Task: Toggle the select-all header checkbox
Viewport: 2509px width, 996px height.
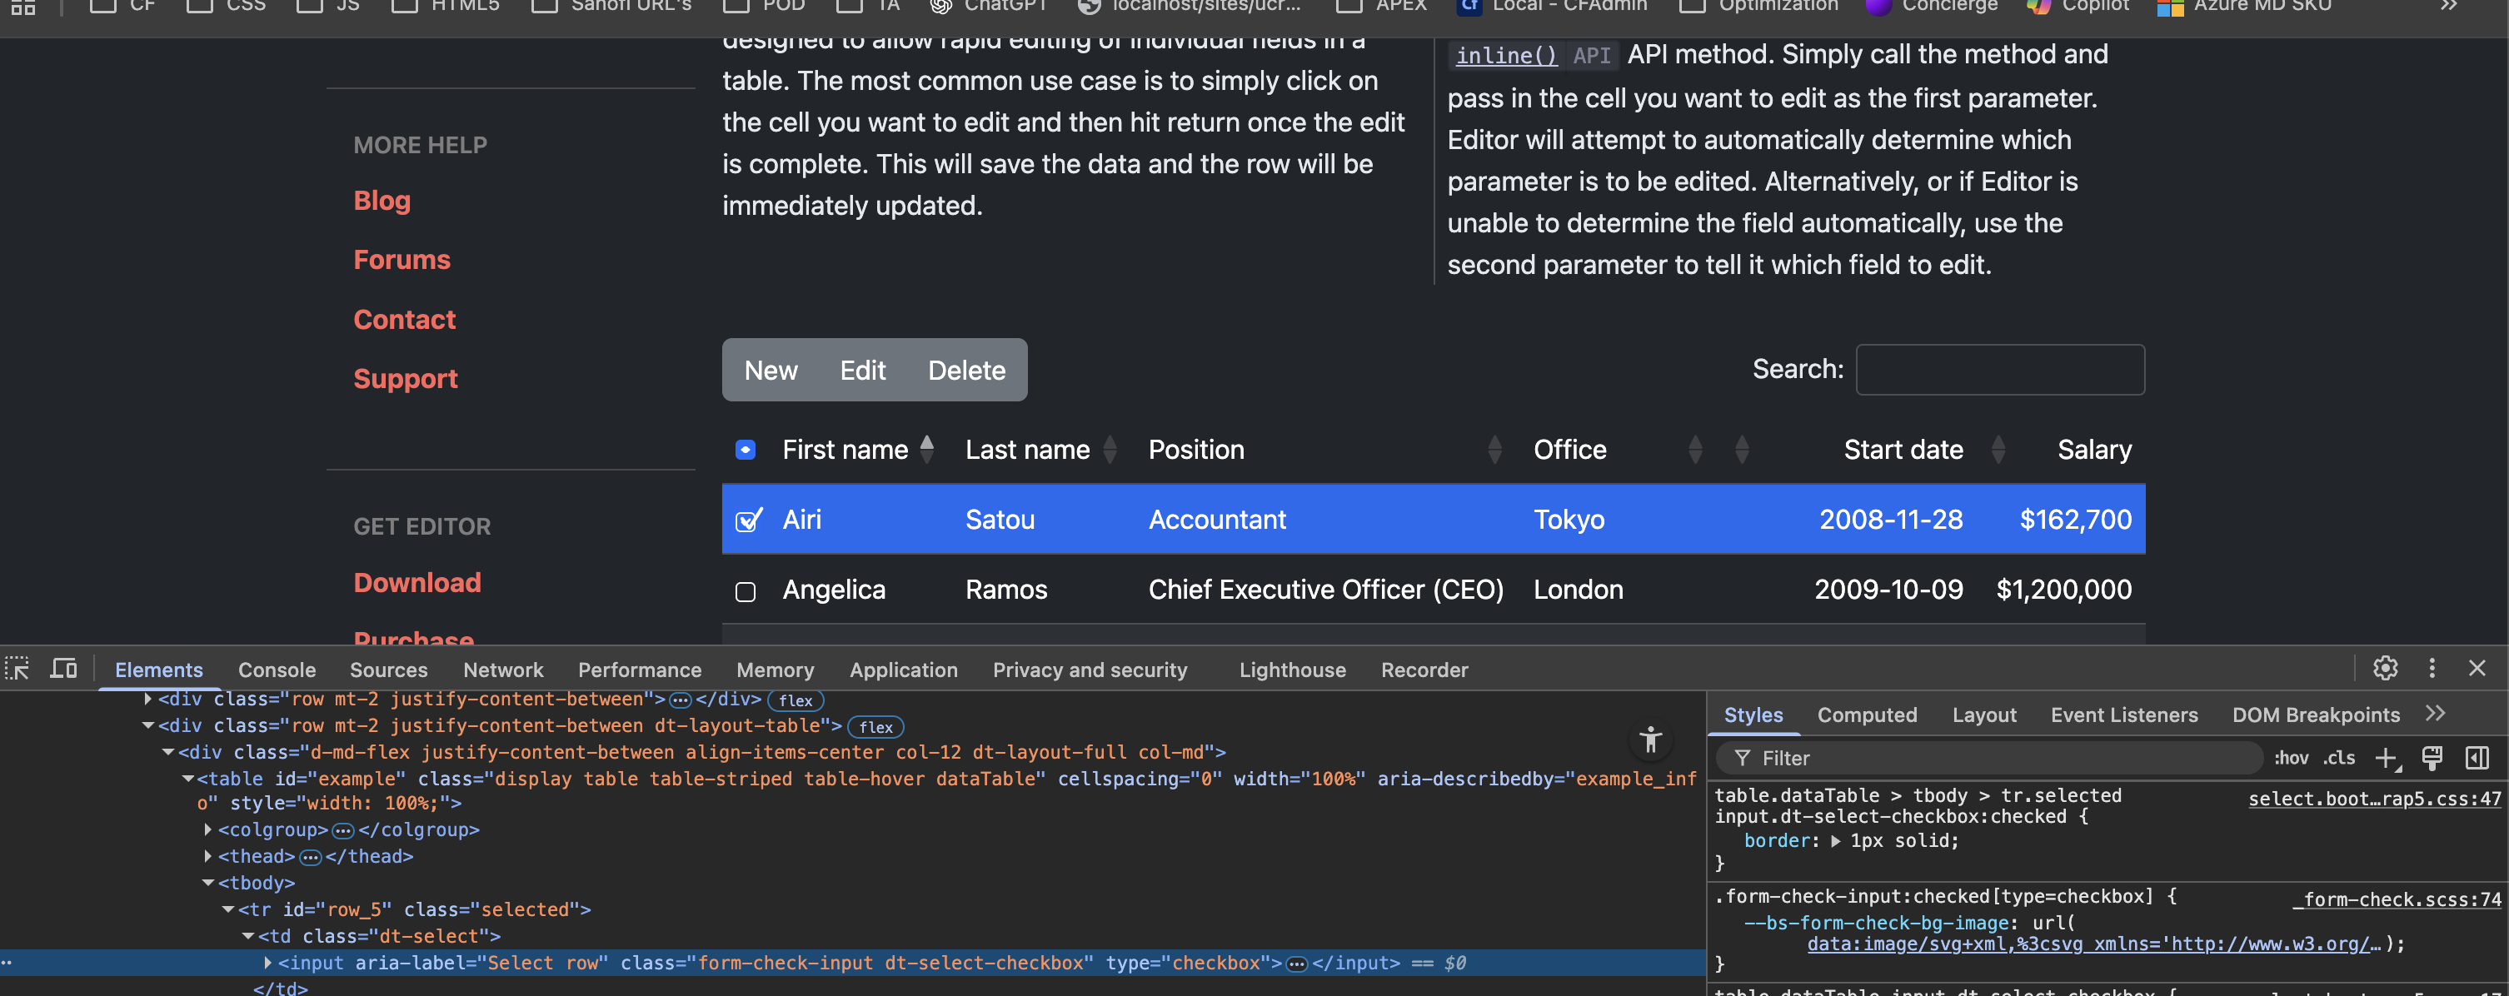Action: (745, 450)
